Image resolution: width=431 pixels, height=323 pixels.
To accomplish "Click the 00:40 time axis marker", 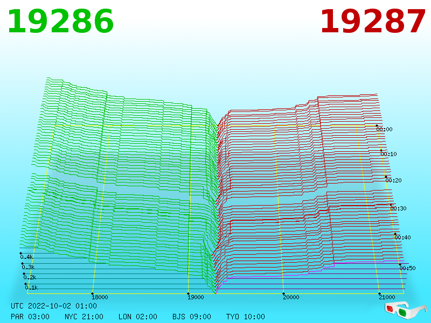I will [402, 237].
